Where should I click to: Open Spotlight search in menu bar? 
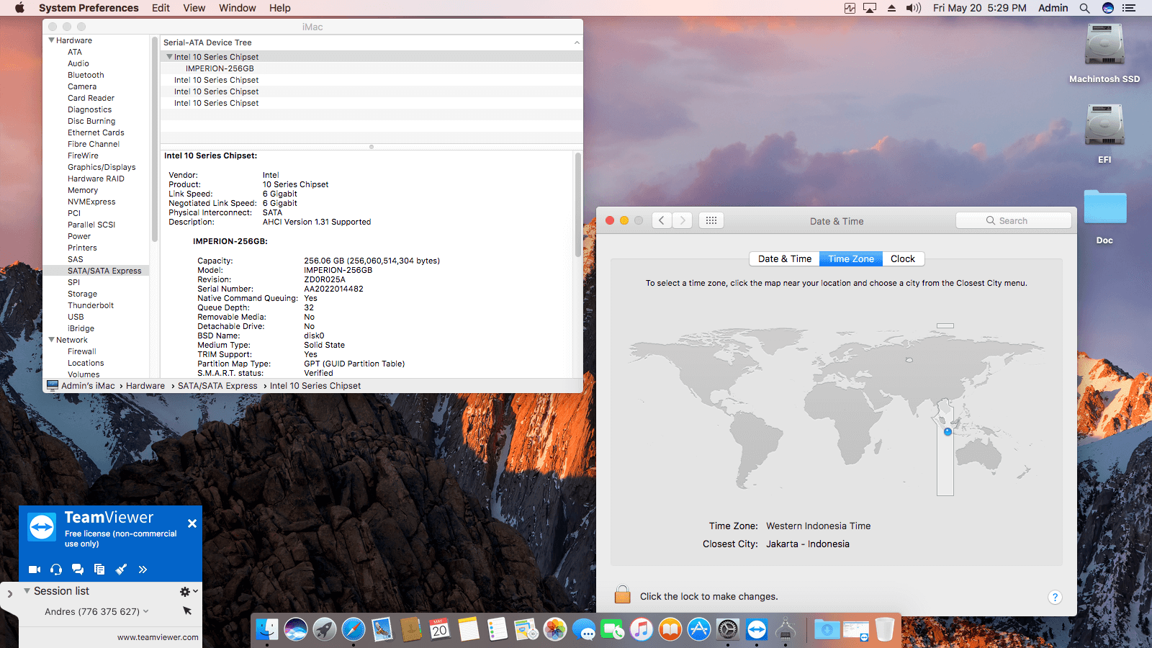[1084, 8]
